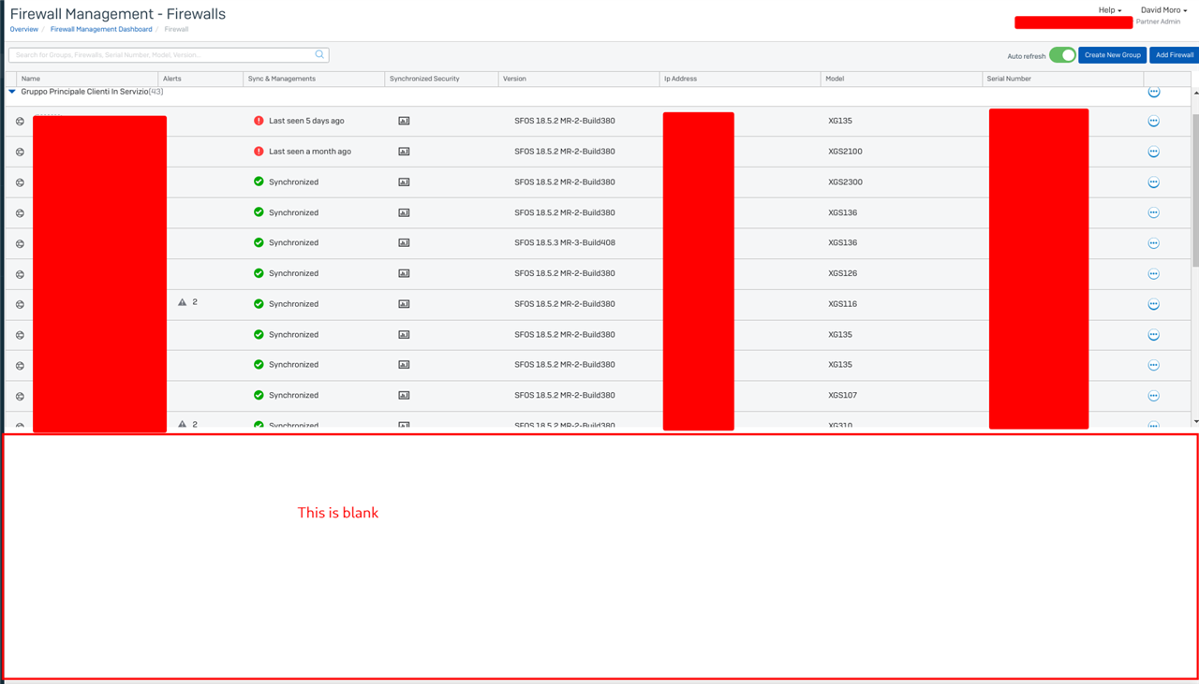Screen dimensions: 1199x684
Task: Open ellipsis menu of Gruppo Principale group row
Action: pyautogui.click(x=1153, y=92)
